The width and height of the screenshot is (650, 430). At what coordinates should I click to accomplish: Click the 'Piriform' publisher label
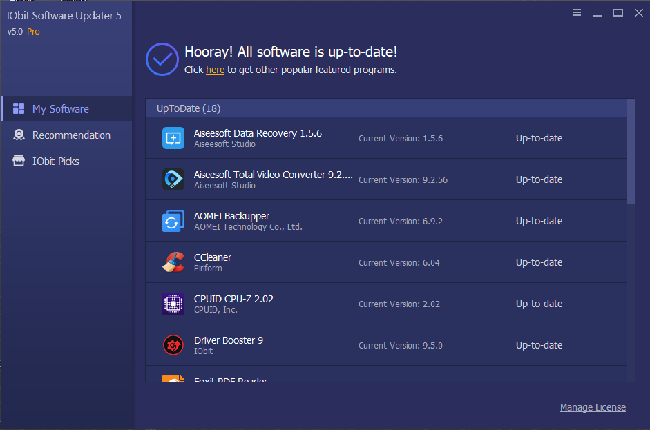point(208,268)
